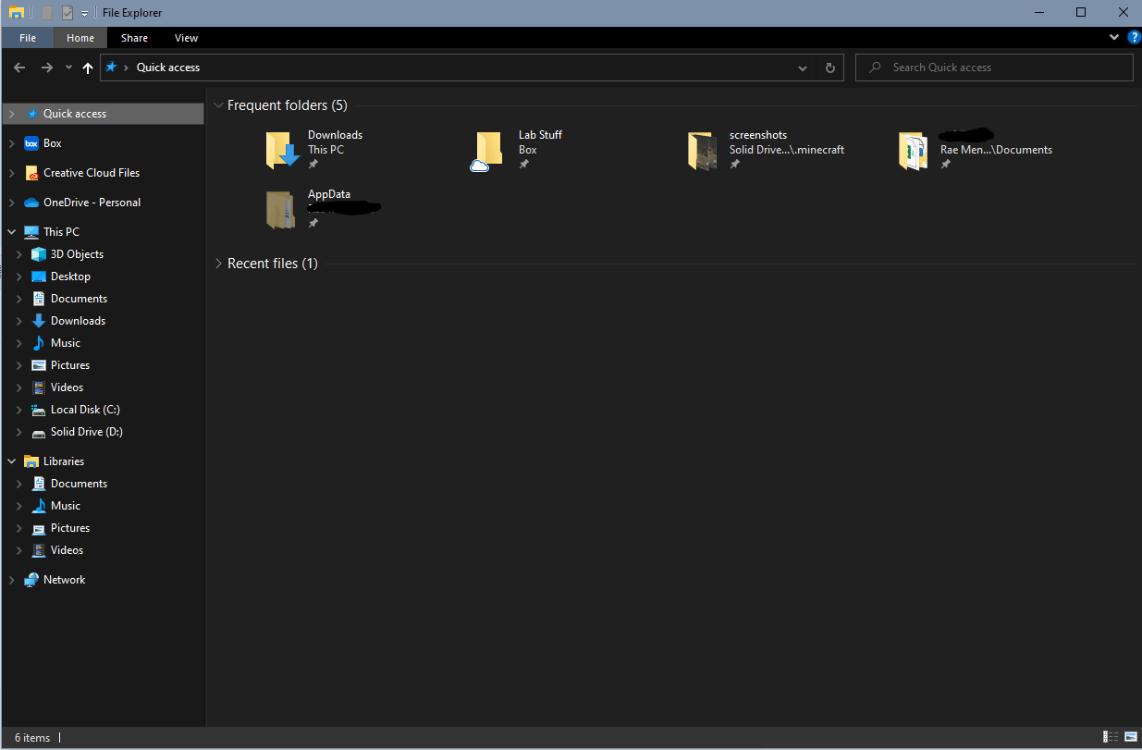
Task: Click the Network icon in sidebar
Action: click(31, 580)
